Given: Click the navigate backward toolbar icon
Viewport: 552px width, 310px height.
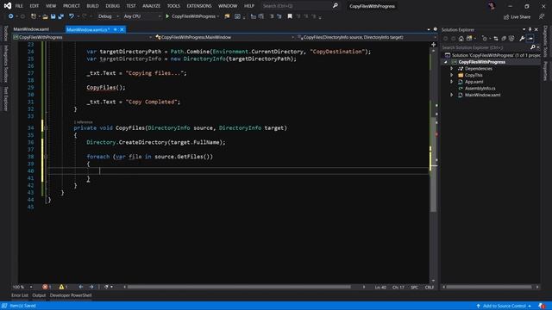Looking at the screenshot, I should 11,16.
